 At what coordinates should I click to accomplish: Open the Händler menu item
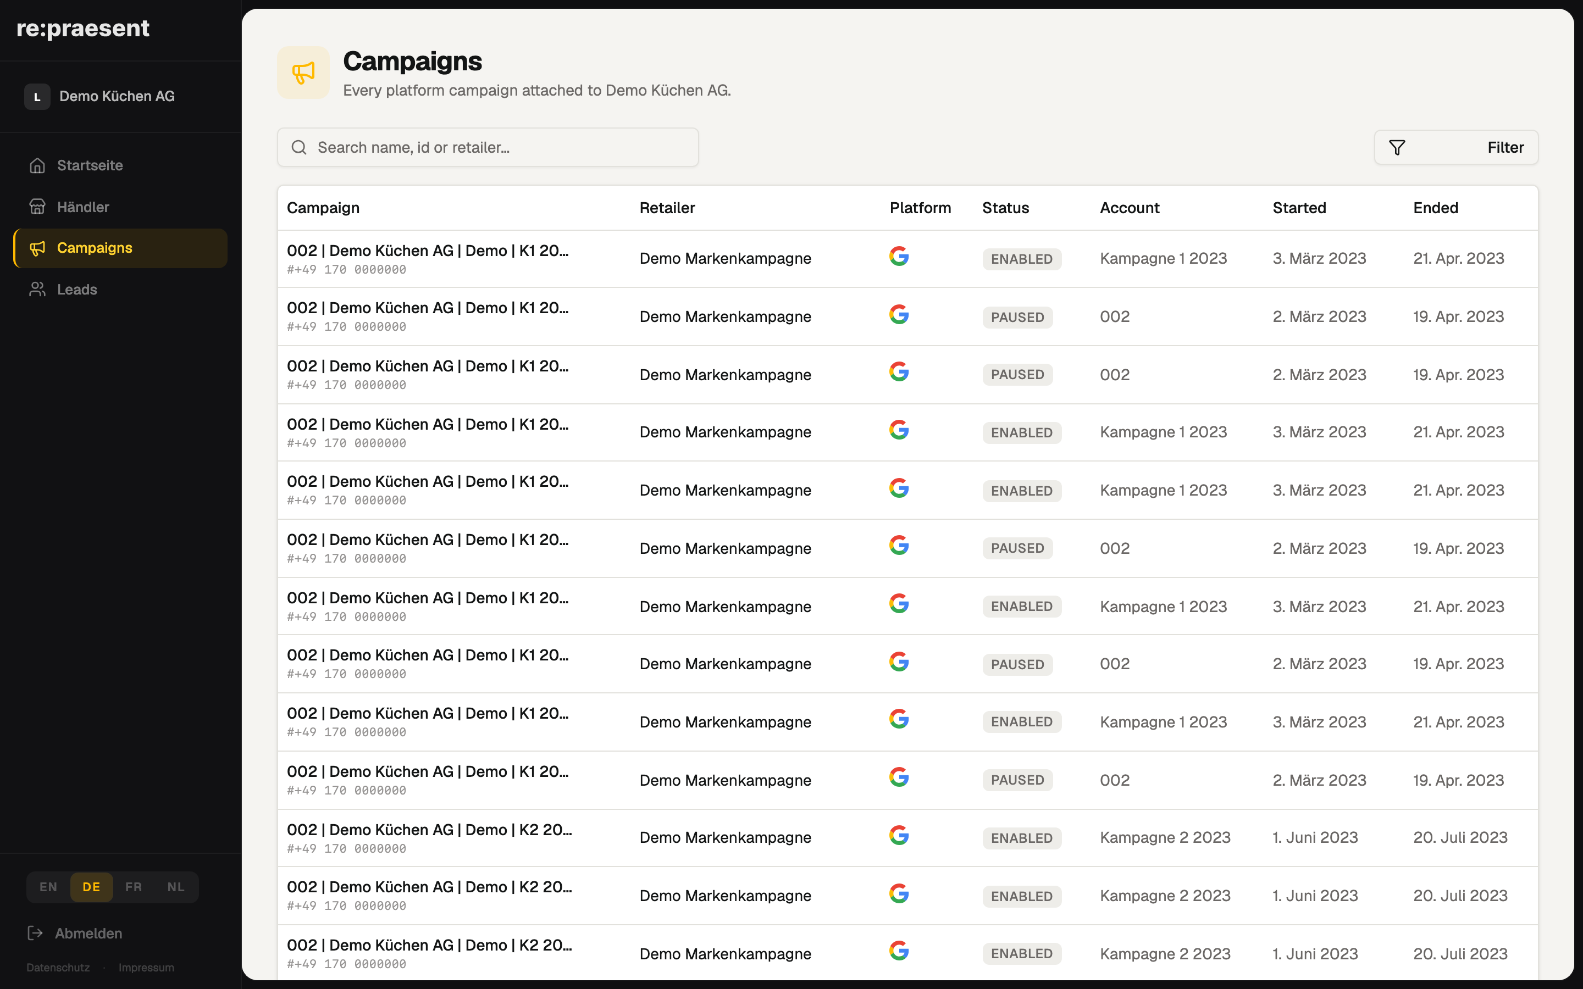120,207
